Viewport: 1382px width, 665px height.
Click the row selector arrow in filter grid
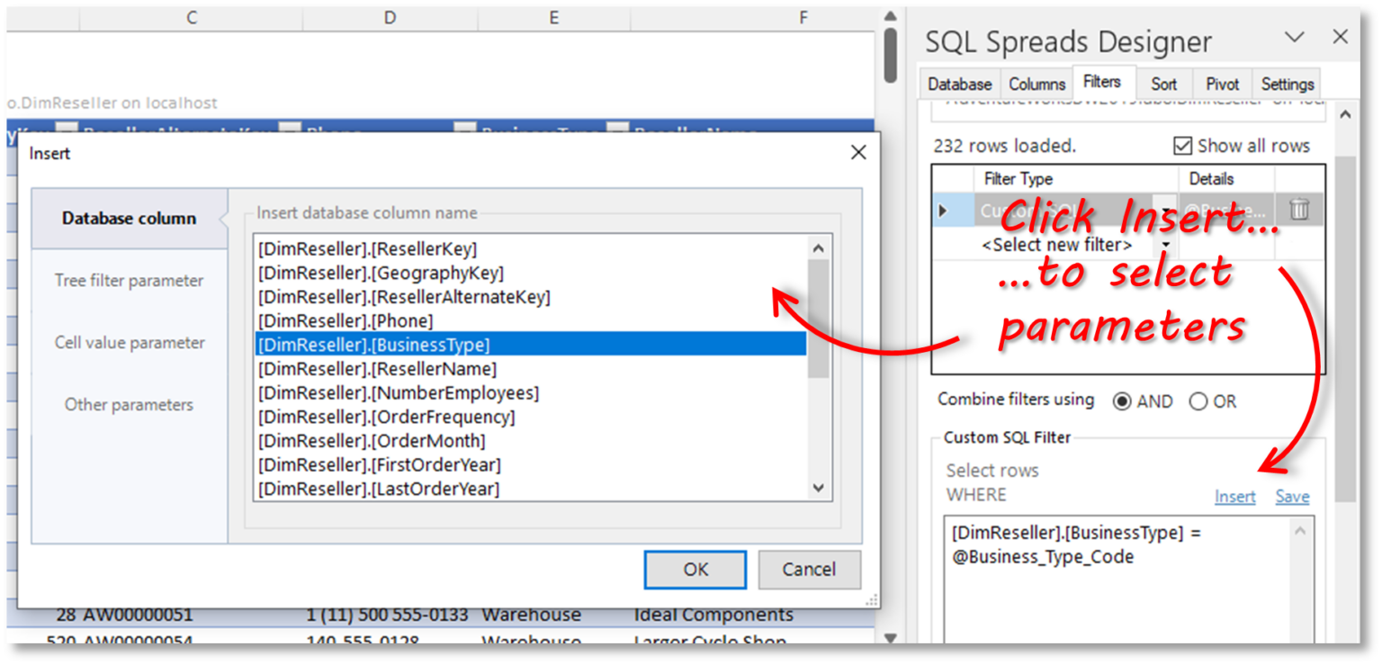click(943, 211)
